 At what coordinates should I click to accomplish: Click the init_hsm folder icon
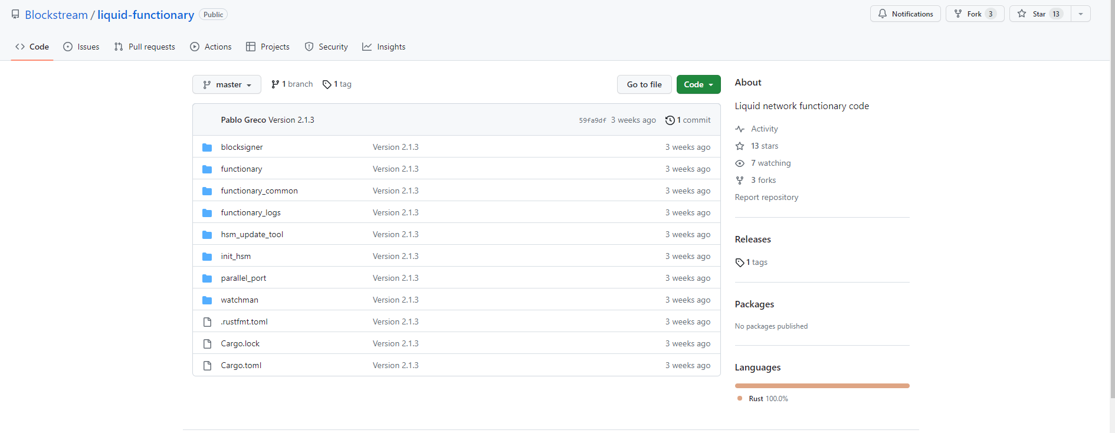tap(207, 257)
